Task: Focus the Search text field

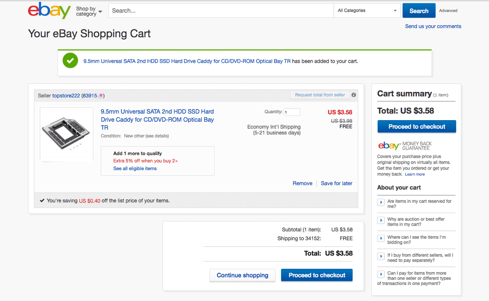Action: point(221,11)
